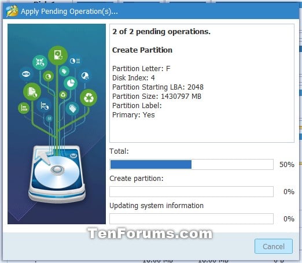The width and height of the screenshot is (302, 263).
Task: Click the Cancel button
Action: coord(274,246)
